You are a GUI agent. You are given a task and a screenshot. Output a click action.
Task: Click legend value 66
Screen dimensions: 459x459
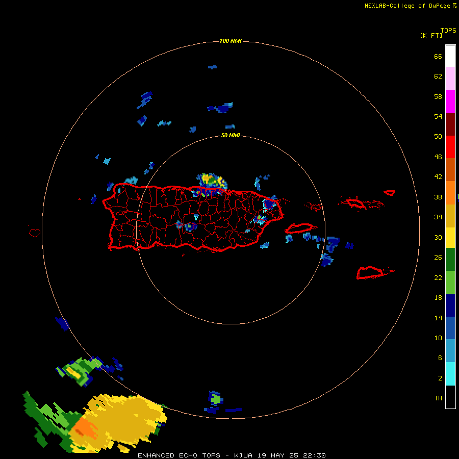pyautogui.click(x=438, y=56)
